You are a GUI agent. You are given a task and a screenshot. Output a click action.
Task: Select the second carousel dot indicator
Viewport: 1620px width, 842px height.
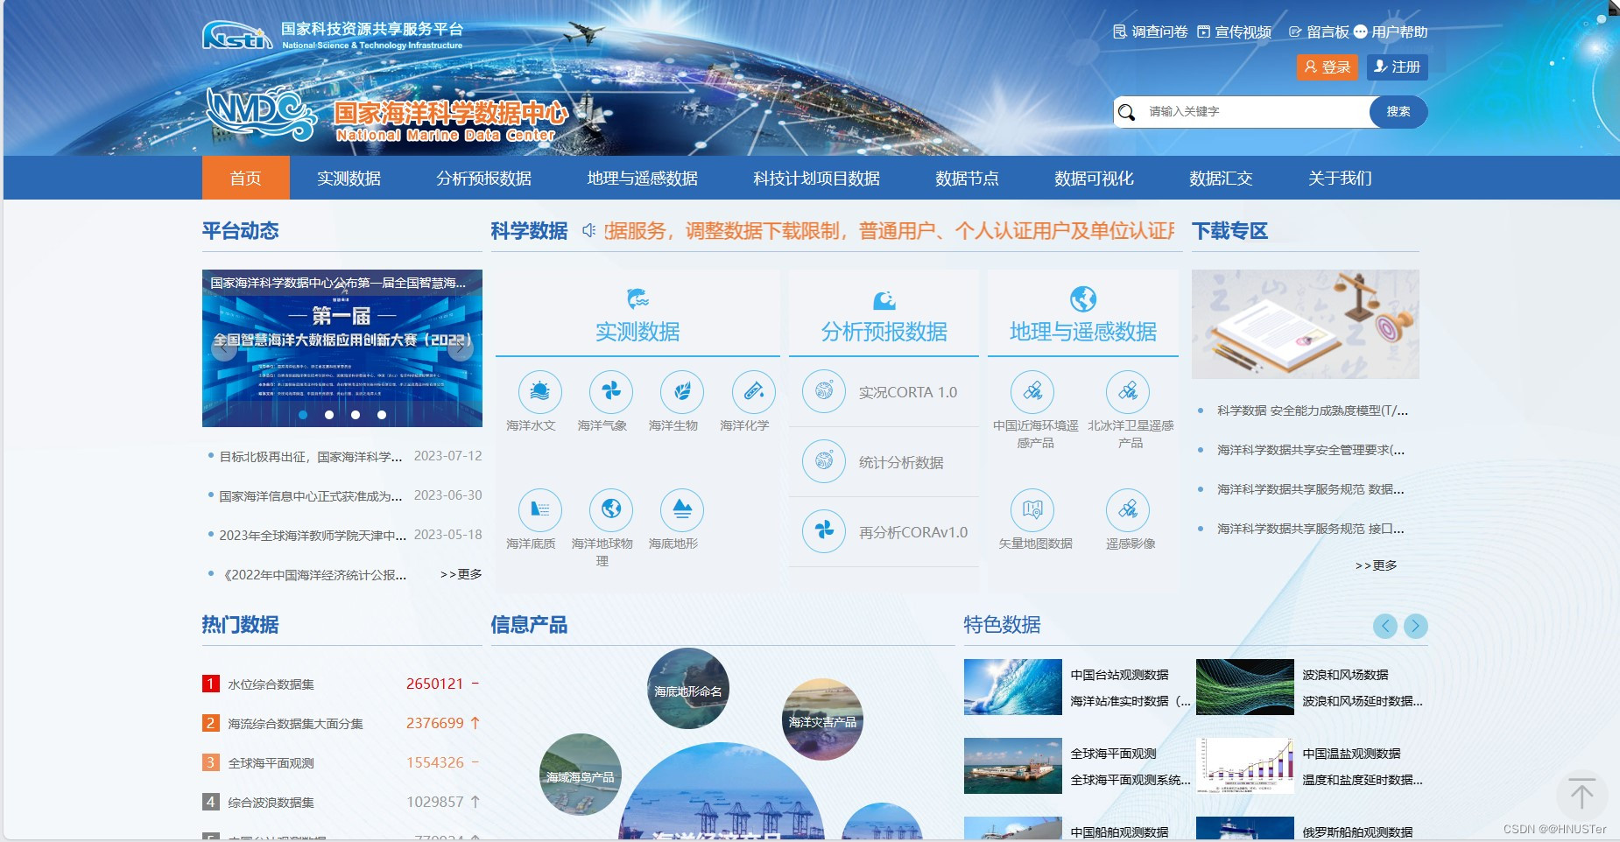[x=329, y=415]
